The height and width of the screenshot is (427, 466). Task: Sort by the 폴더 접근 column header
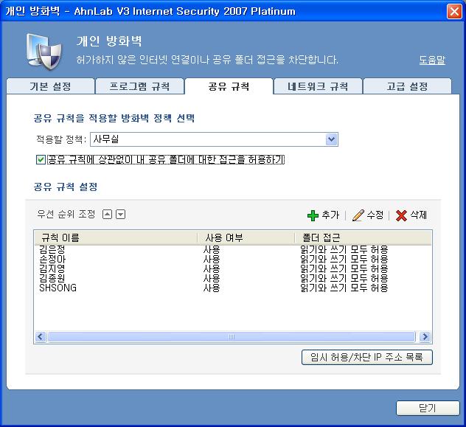tap(363, 237)
